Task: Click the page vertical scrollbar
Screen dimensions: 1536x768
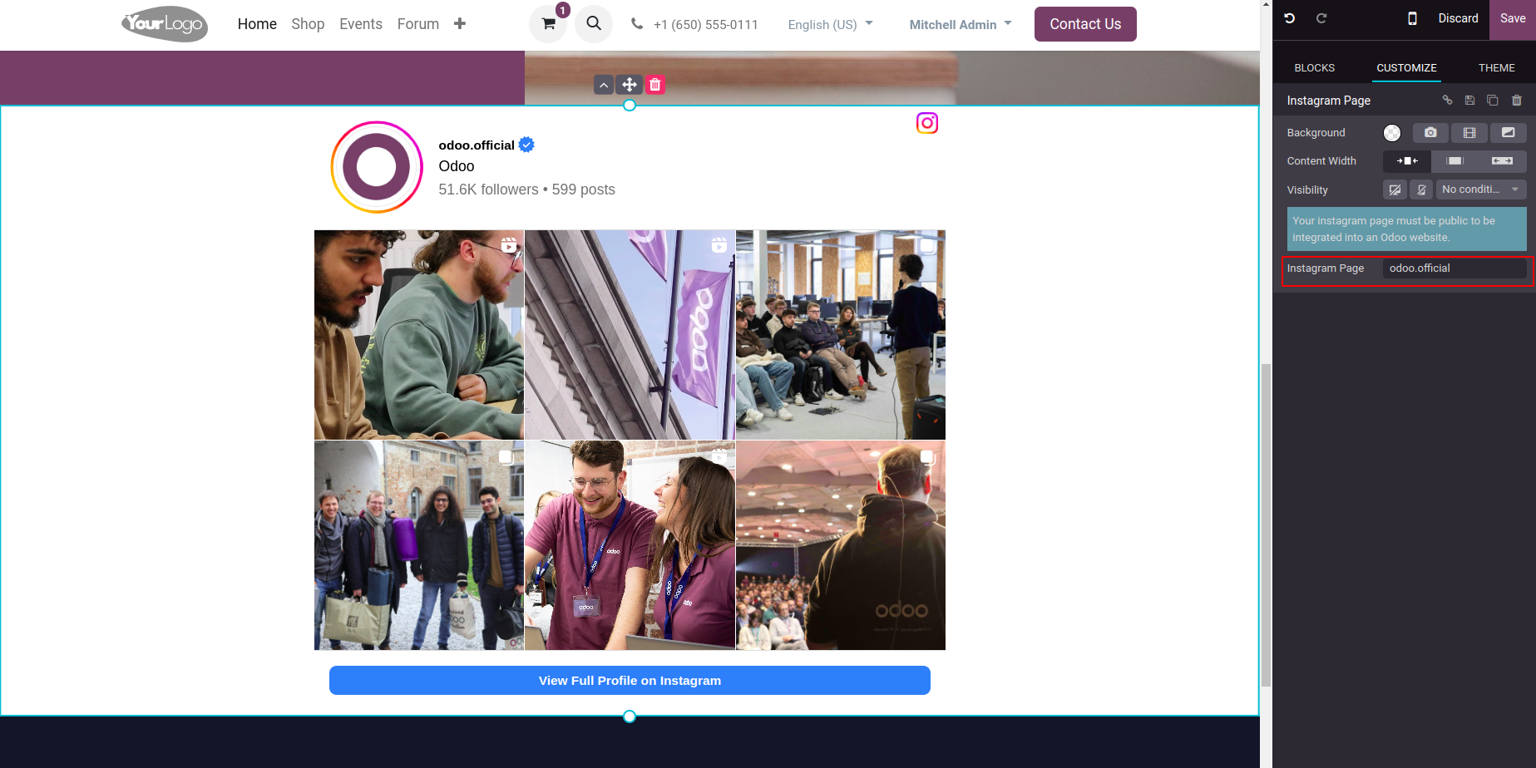Action: (1266, 524)
